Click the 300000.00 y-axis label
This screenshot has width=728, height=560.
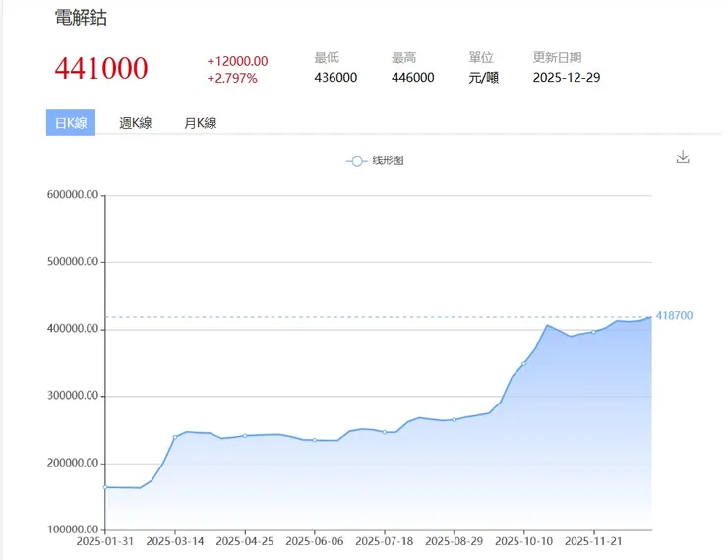(73, 396)
